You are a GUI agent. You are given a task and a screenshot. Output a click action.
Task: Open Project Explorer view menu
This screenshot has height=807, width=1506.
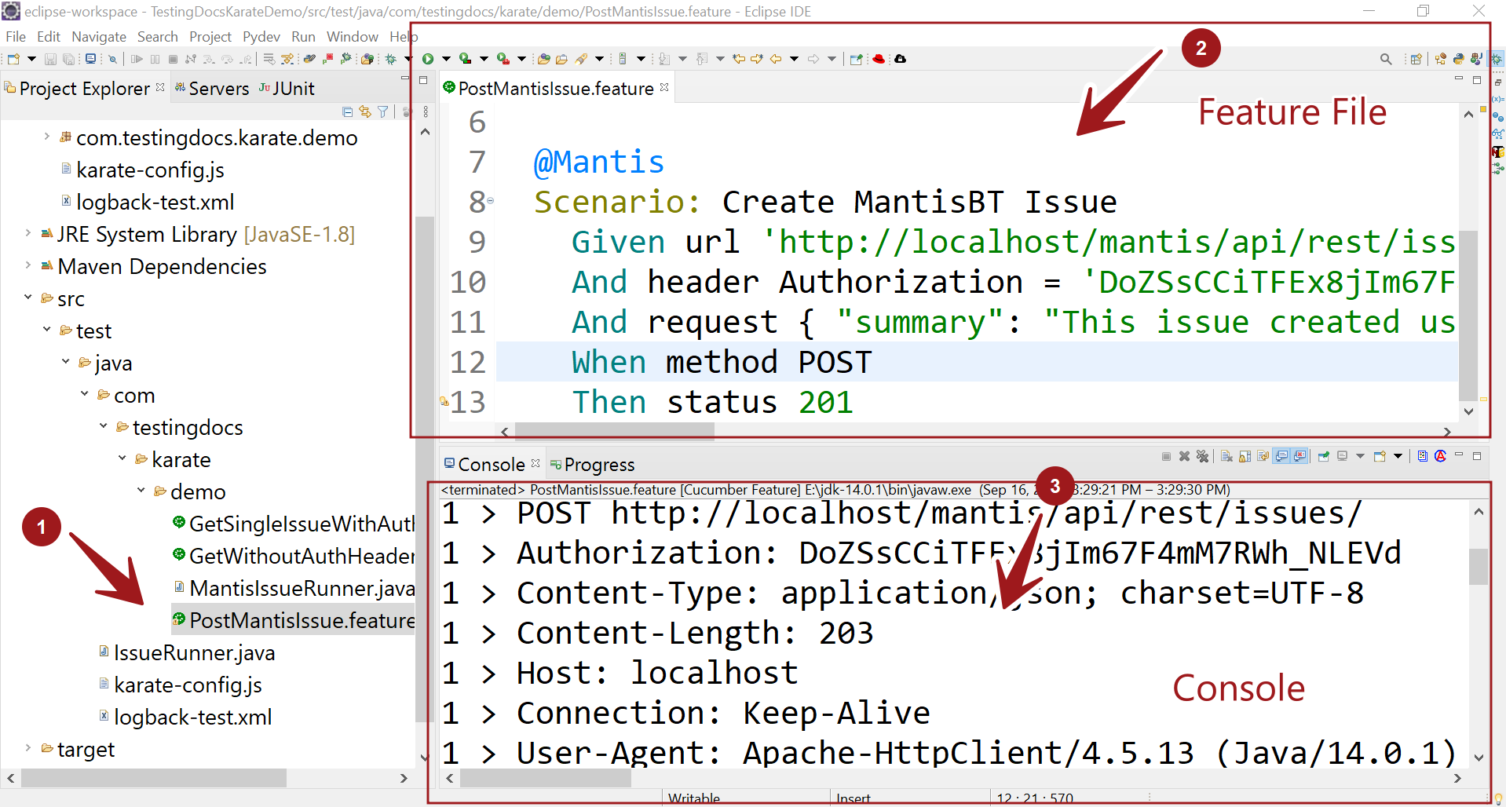(x=426, y=112)
